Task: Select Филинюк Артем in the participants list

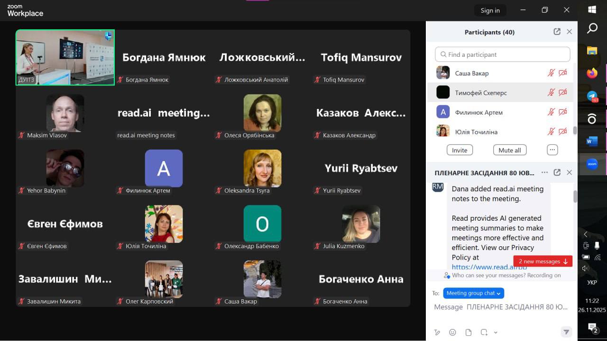Action: click(x=478, y=112)
